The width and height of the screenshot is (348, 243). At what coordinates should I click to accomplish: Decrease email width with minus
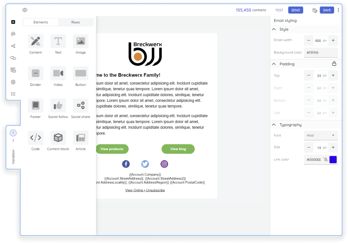[x=309, y=41]
